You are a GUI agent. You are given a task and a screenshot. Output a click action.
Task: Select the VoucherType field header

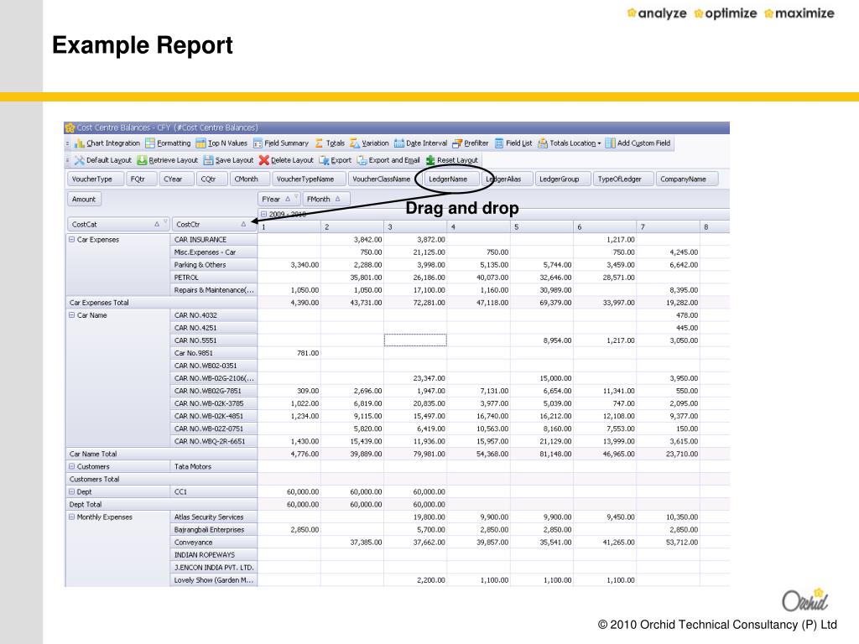(x=95, y=179)
